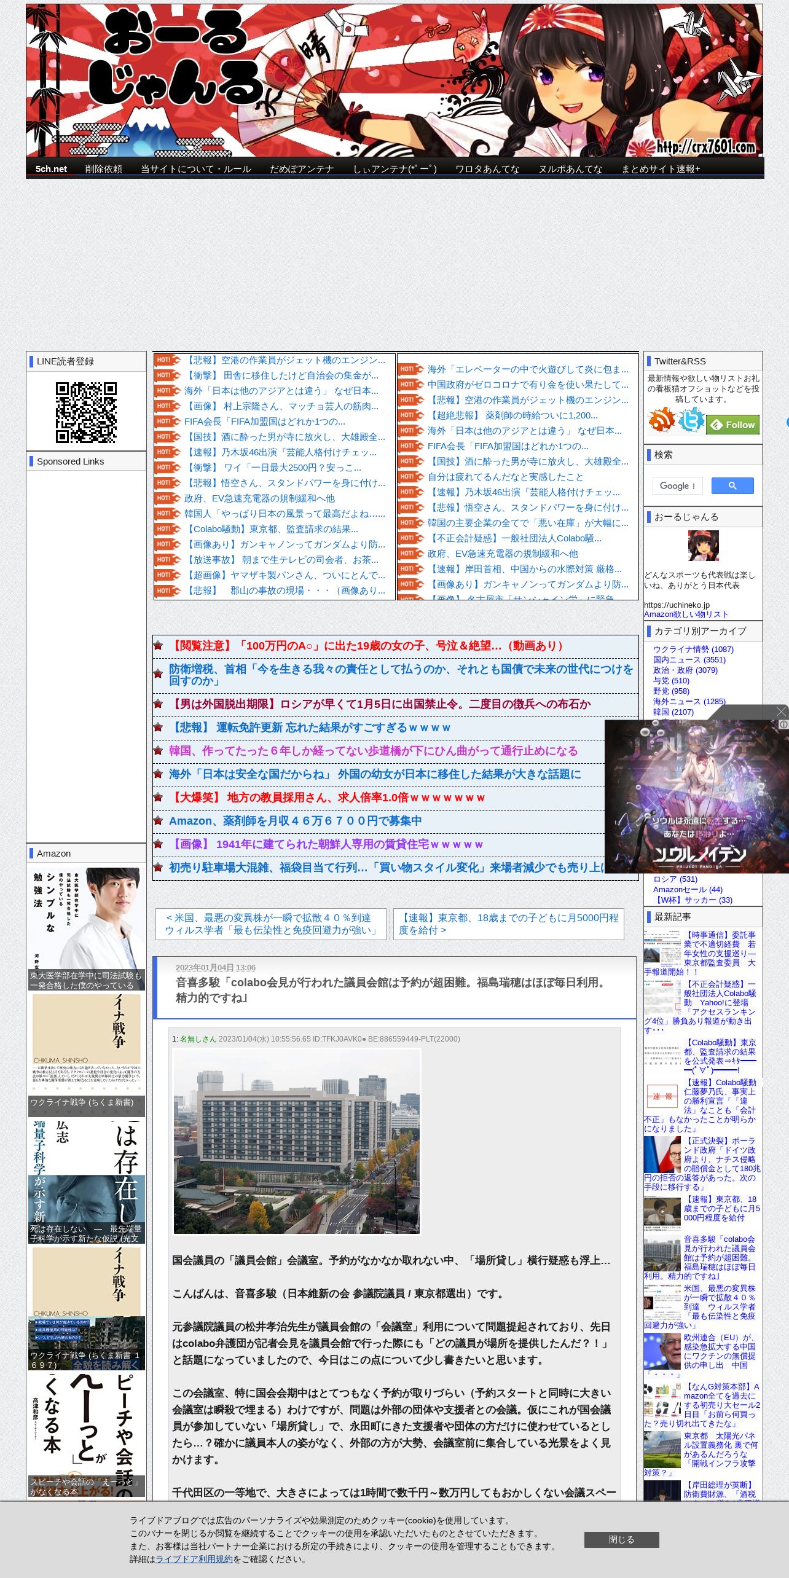Open the 海外ニュース (1285) category

(689, 701)
